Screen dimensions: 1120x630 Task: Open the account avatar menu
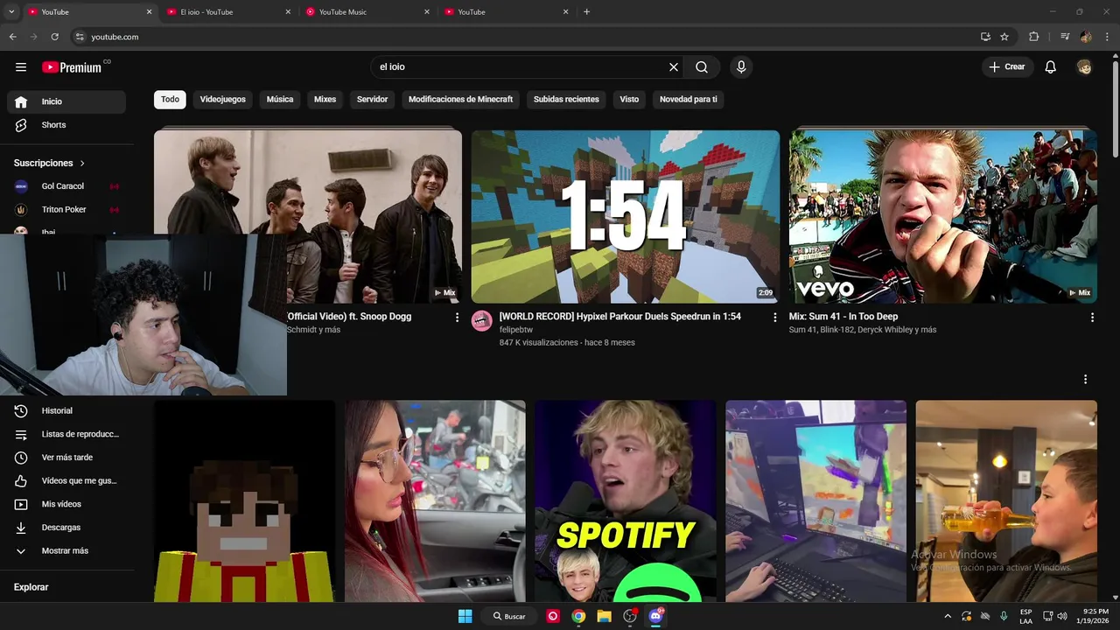tap(1085, 67)
